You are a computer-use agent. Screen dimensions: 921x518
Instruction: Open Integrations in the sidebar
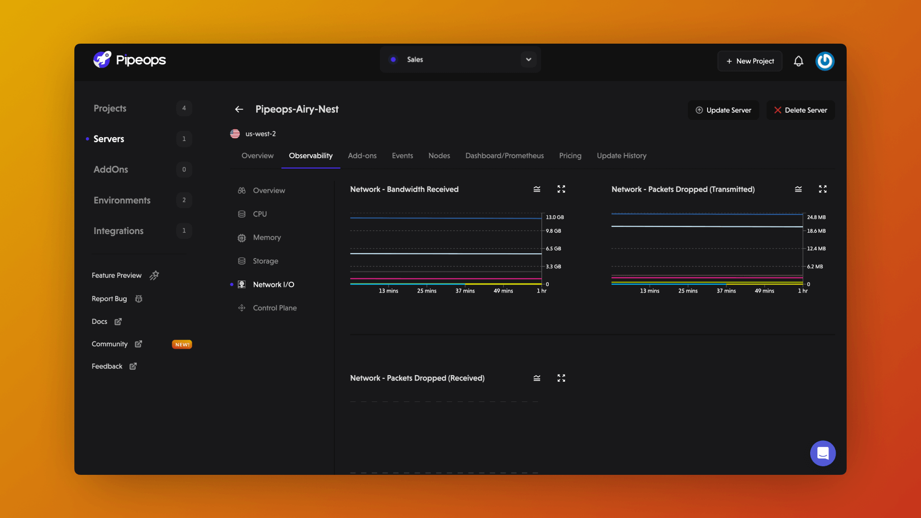coord(118,231)
